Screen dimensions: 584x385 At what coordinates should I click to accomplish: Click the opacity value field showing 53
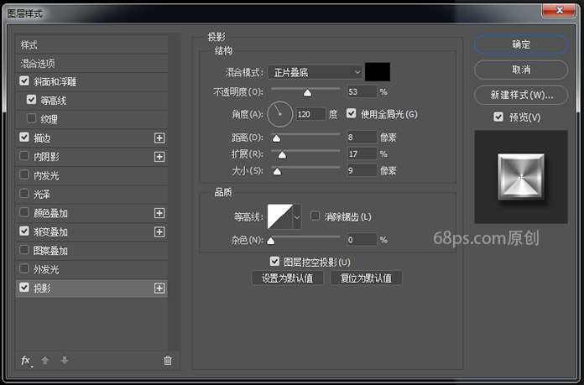coord(362,91)
